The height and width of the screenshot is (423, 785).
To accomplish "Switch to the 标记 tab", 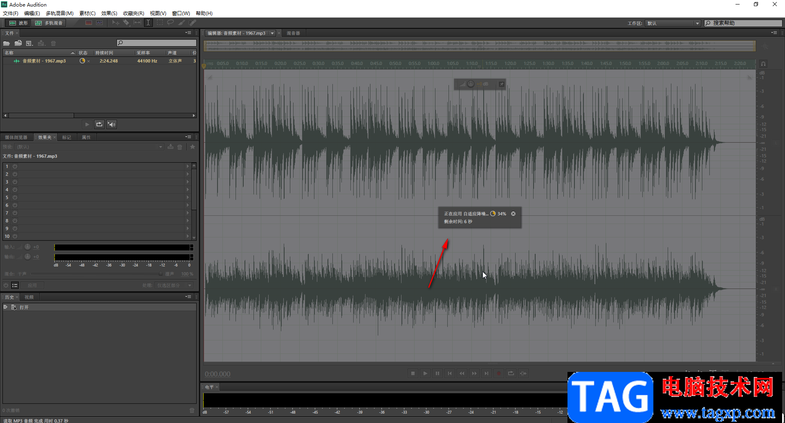I will 67,137.
